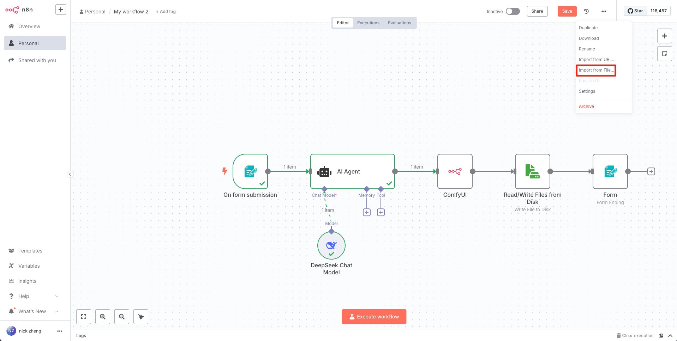Select the AI Agent node

pyautogui.click(x=353, y=171)
